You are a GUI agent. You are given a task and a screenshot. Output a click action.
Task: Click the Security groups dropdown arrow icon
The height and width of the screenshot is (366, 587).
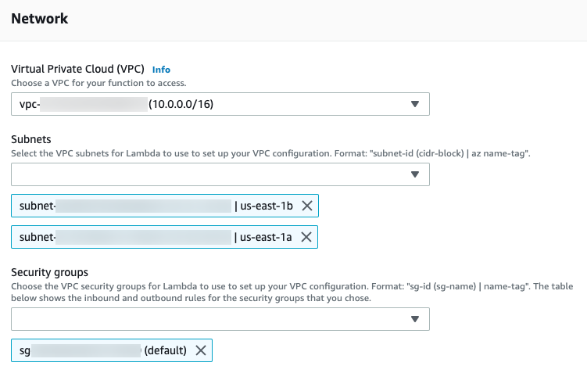coord(415,319)
